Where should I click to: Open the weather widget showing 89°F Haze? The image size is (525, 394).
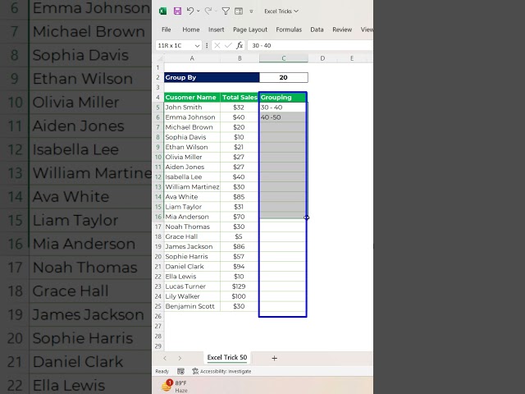coord(175,387)
